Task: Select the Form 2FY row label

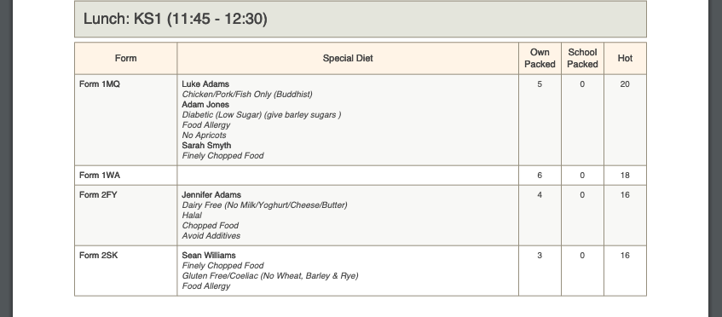Action: 98,195
